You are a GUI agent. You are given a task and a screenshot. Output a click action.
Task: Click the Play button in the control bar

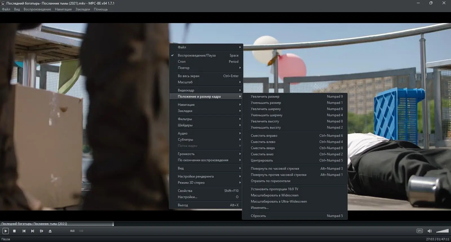tap(5, 231)
